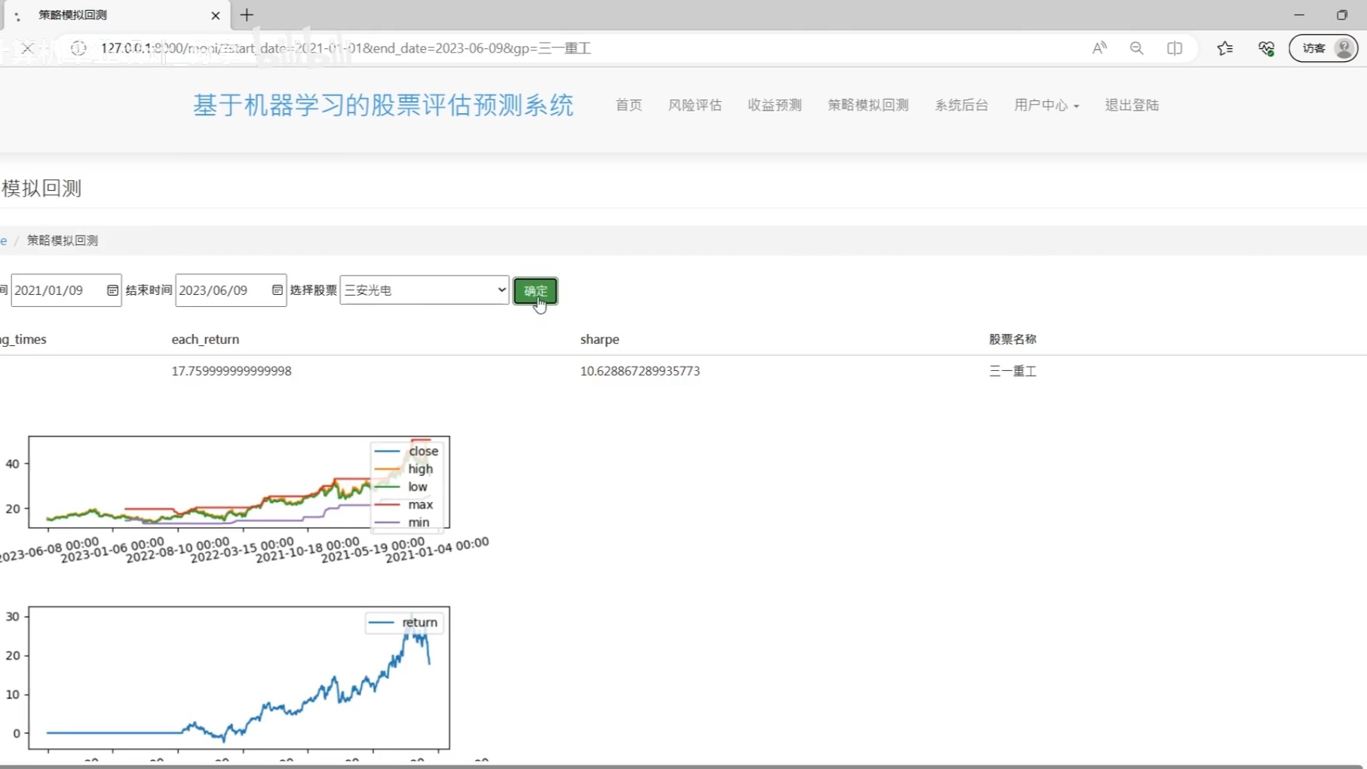Open a new browser tab with plus icon

coord(247,15)
